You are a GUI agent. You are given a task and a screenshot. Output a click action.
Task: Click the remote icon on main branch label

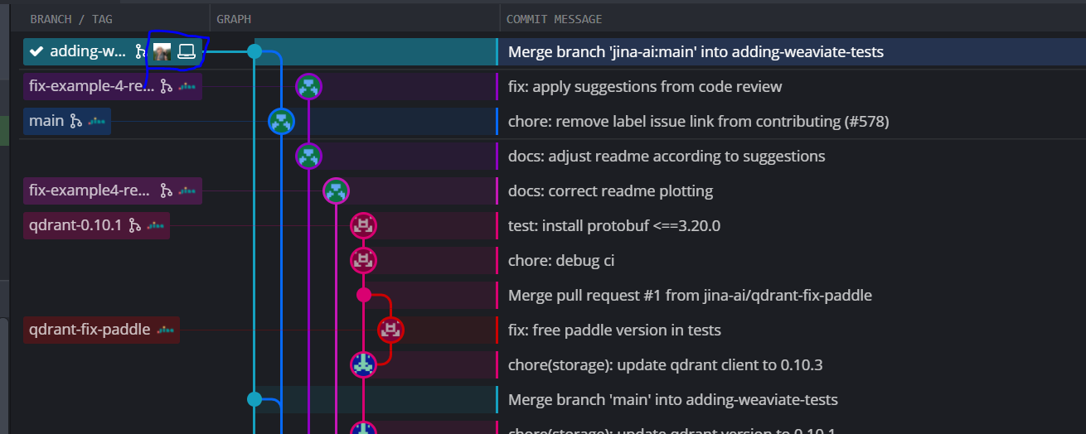tap(98, 121)
